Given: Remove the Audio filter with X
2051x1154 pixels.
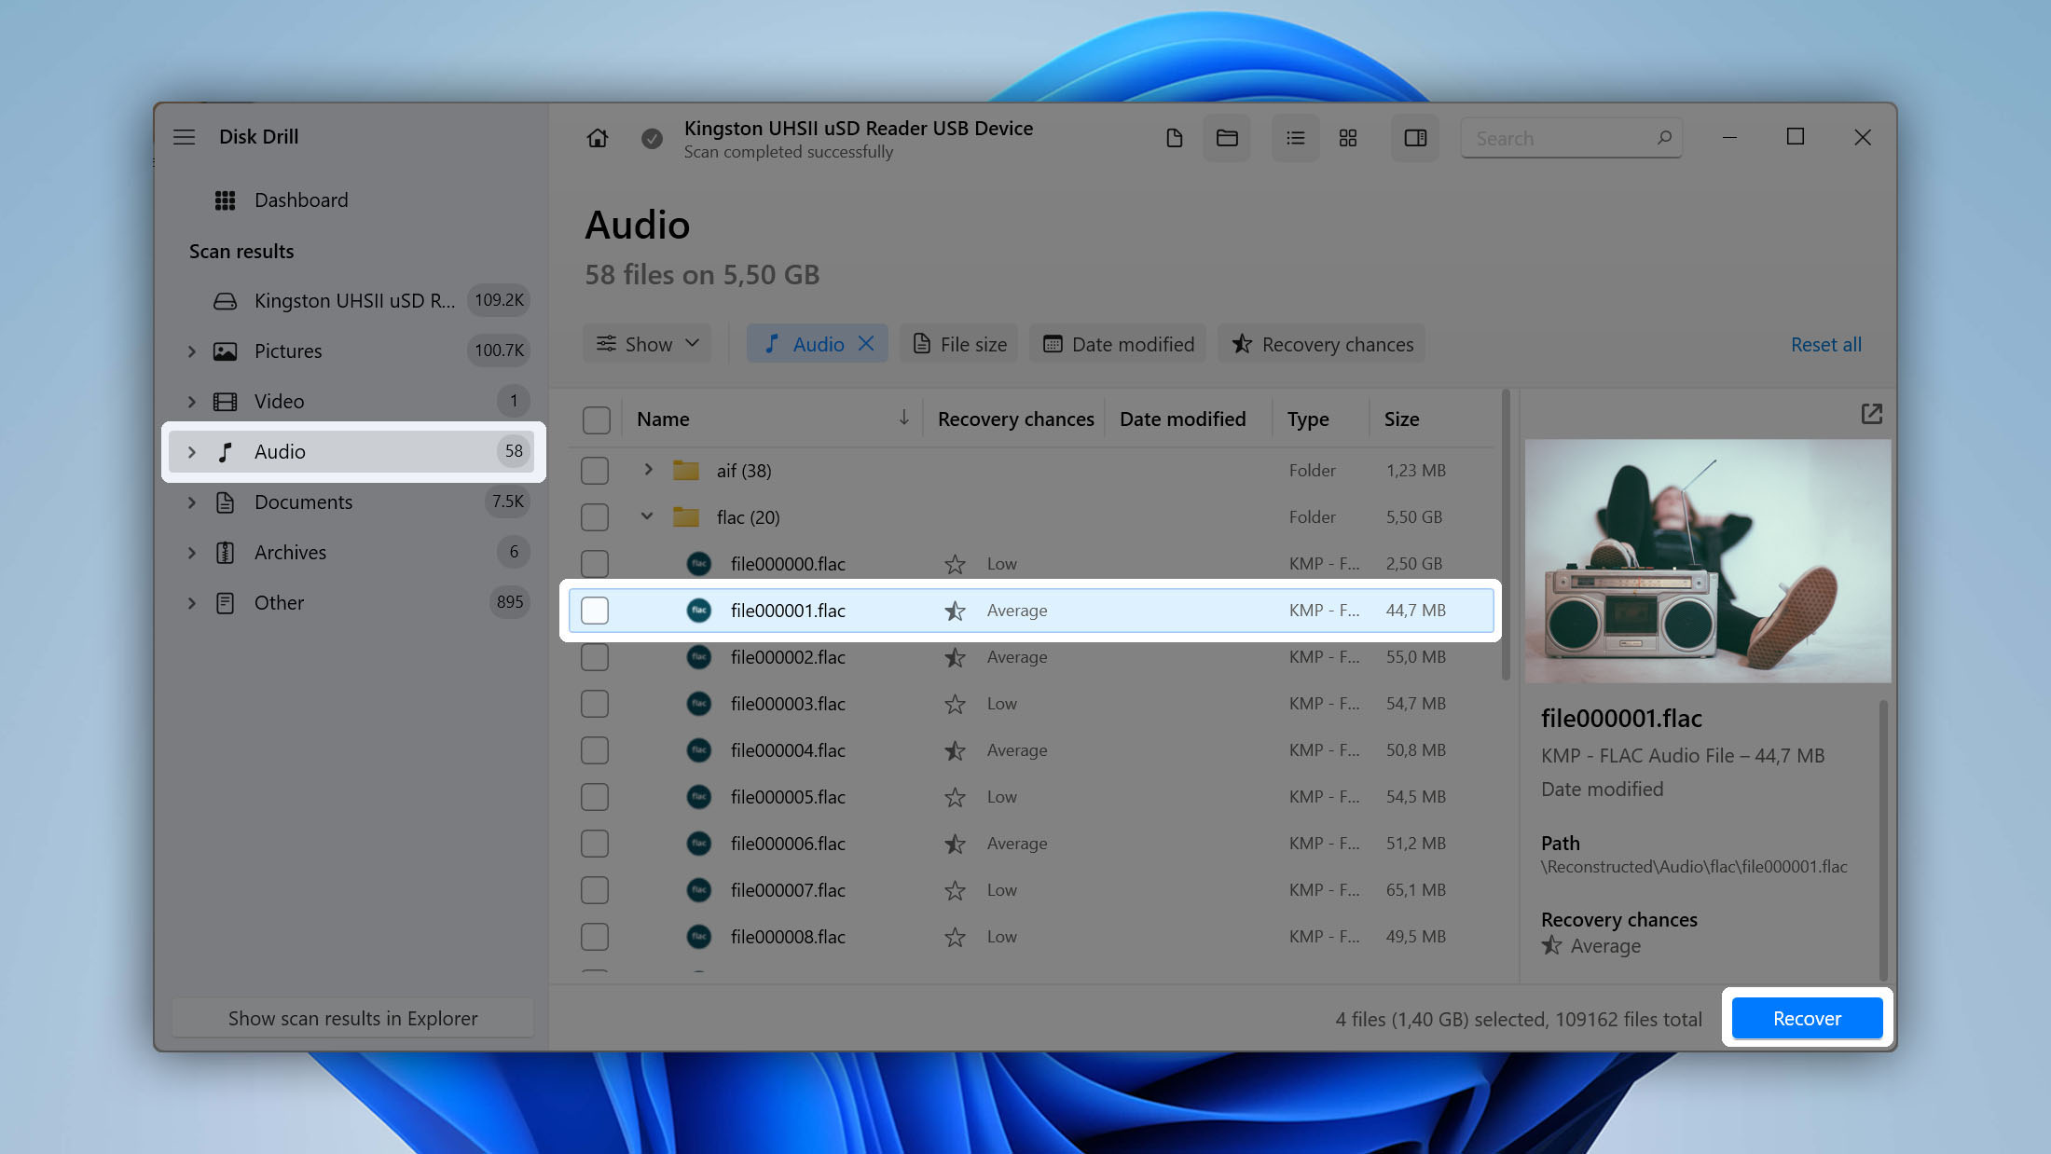Looking at the screenshot, I should tap(866, 344).
